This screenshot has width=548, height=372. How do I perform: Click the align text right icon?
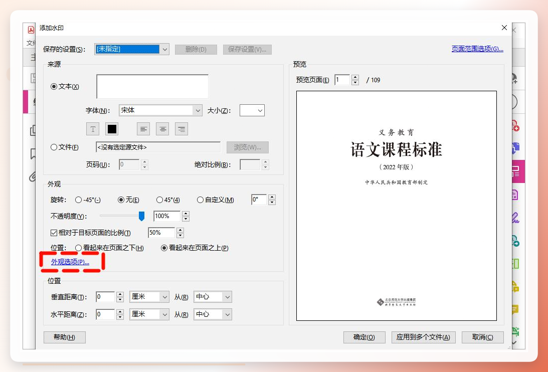[x=181, y=129]
